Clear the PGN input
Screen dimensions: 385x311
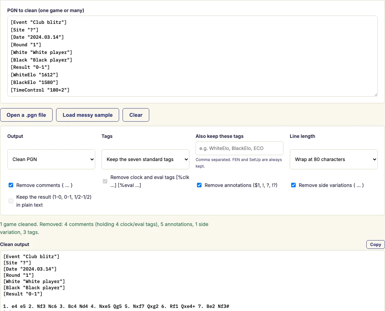click(136, 115)
